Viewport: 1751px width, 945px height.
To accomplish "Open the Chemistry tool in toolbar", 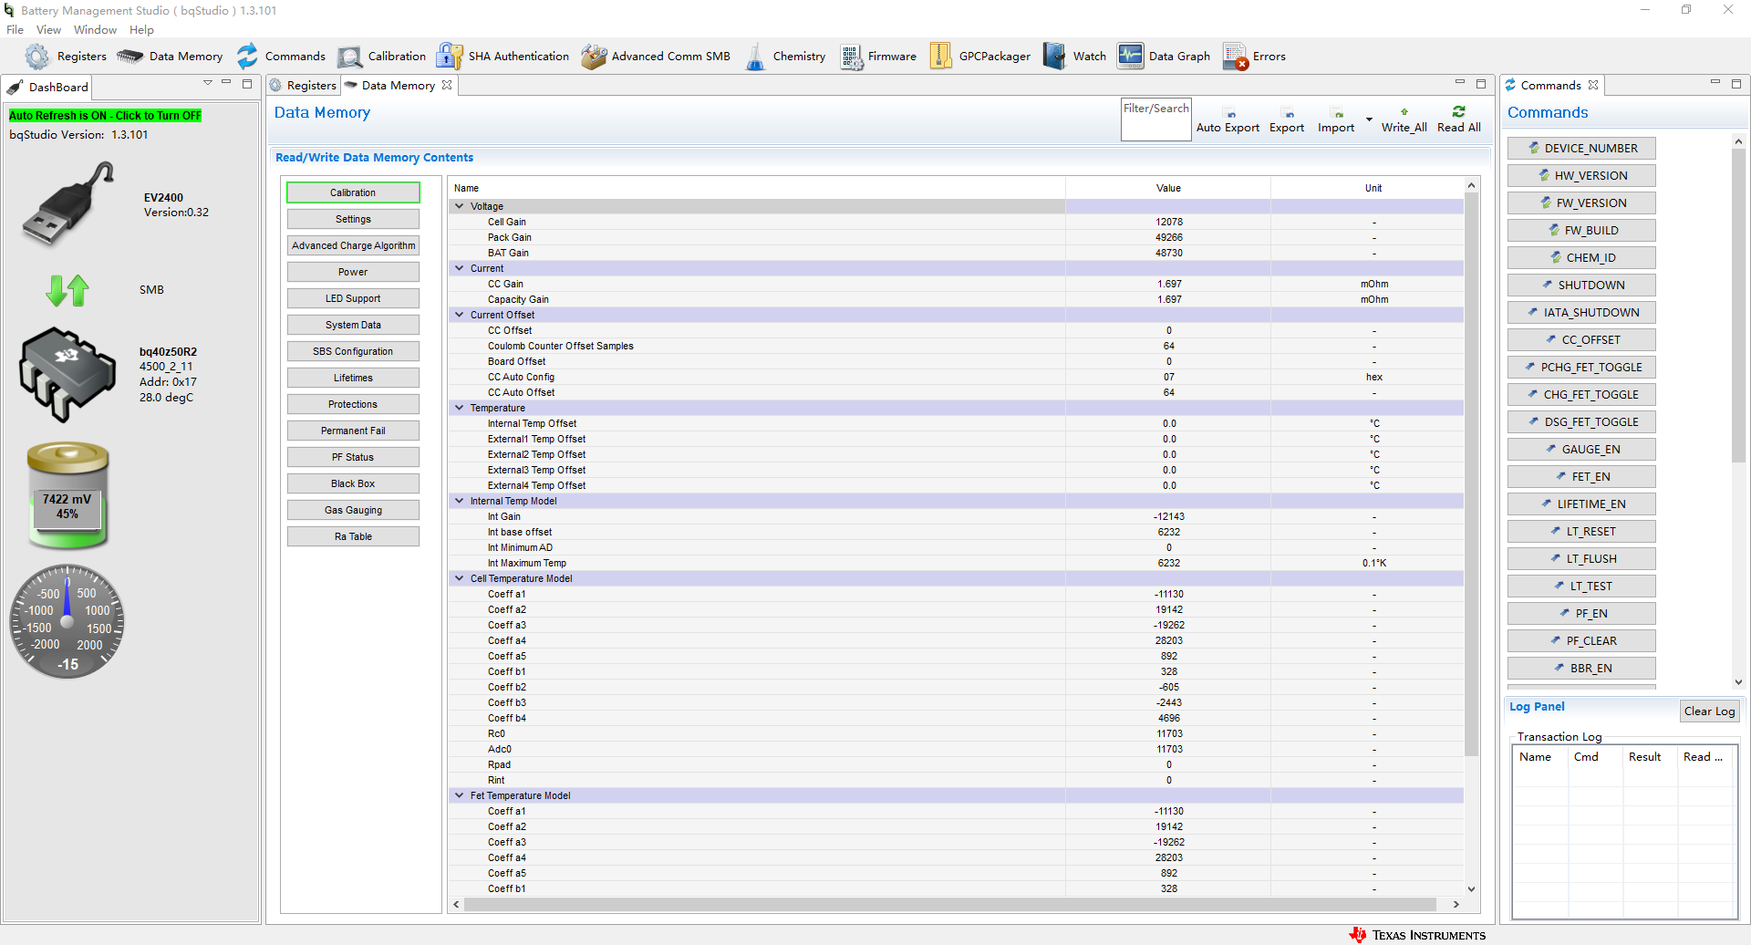I will (x=786, y=57).
